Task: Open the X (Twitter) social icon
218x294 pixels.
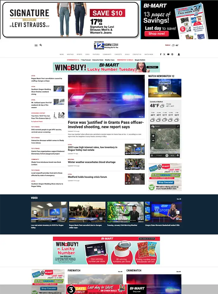Action: [x=164, y=54]
